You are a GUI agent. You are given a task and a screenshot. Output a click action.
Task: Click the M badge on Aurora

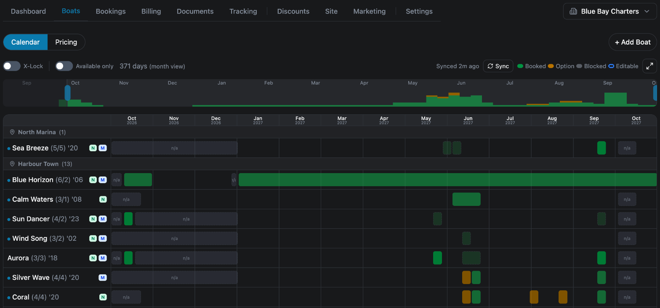pos(103,258)
